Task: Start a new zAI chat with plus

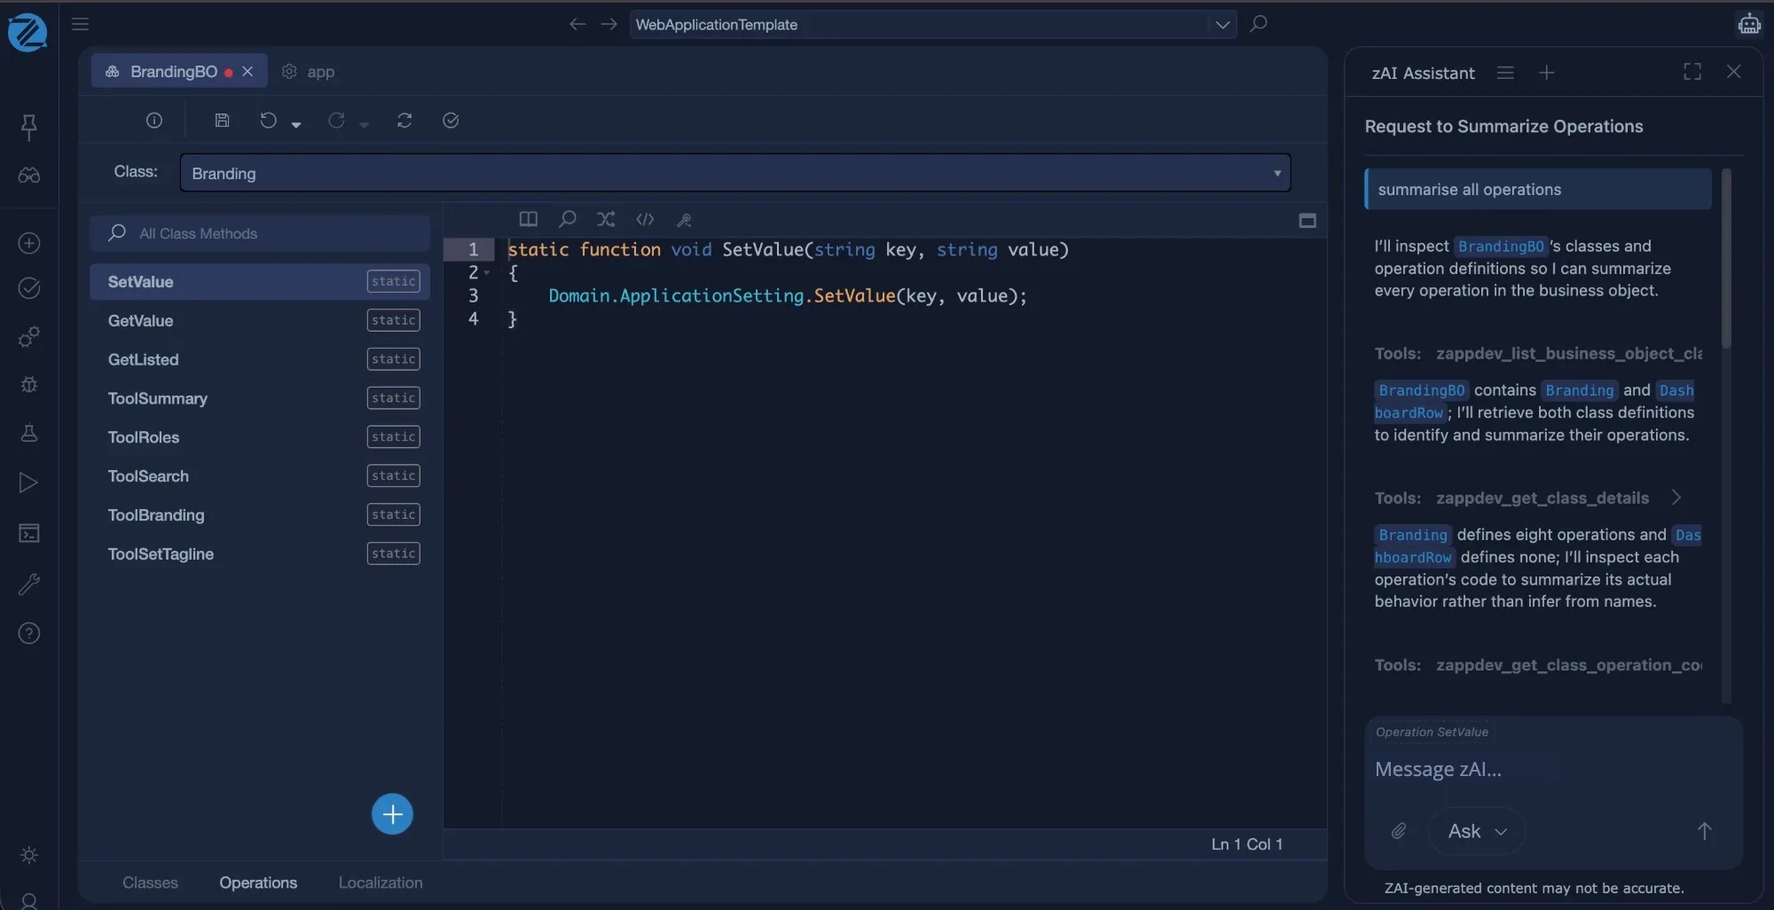Action: [1547, 73]
